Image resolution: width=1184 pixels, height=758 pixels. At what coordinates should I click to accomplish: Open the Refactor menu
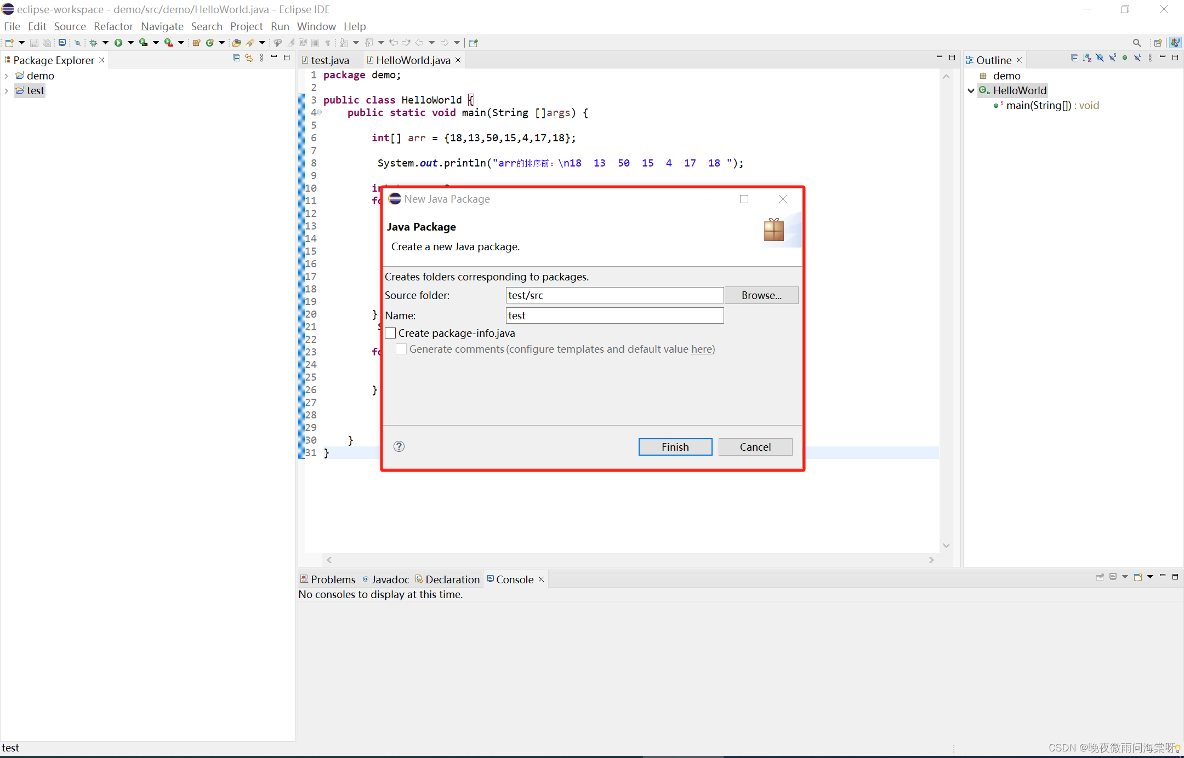tap(113, 26)
